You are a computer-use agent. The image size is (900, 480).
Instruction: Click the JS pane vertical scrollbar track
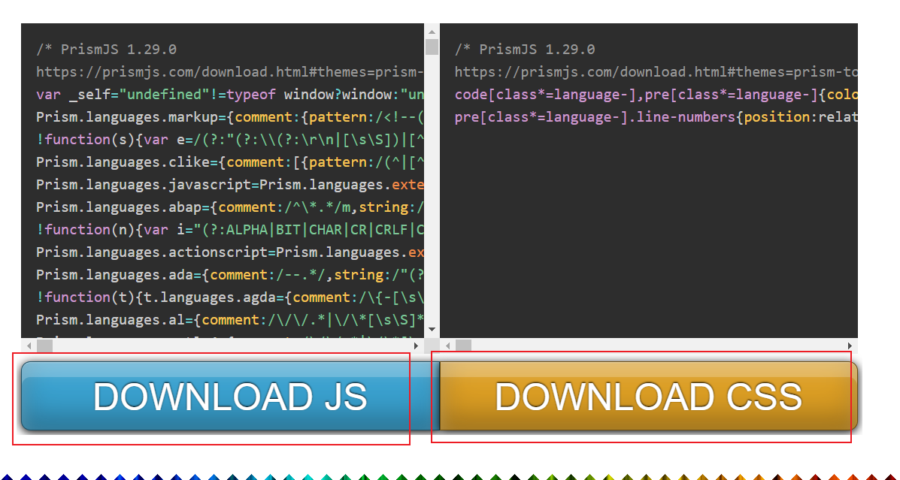click(x=432, y=188)
